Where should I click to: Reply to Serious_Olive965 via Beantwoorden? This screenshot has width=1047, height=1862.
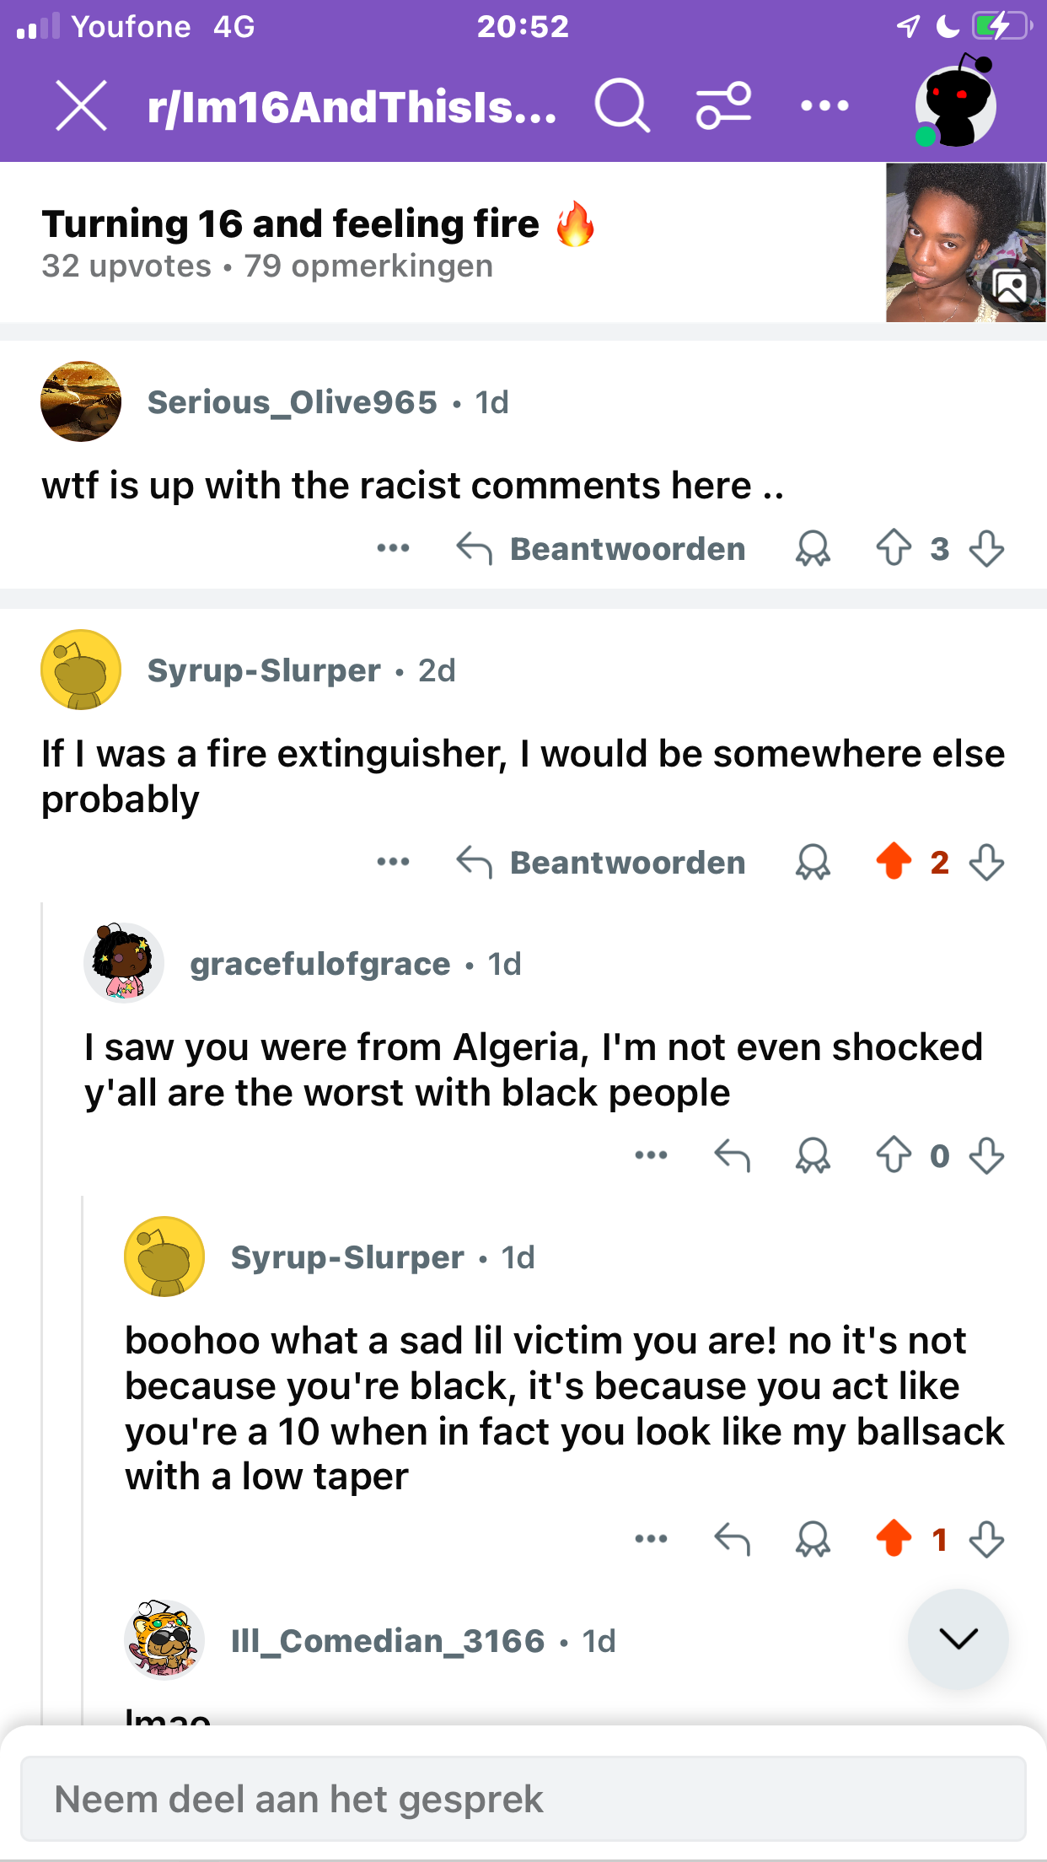tap(601, 548)
